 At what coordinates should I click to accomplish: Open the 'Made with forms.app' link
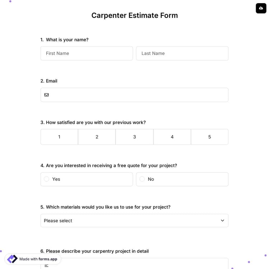pos(38,259)
